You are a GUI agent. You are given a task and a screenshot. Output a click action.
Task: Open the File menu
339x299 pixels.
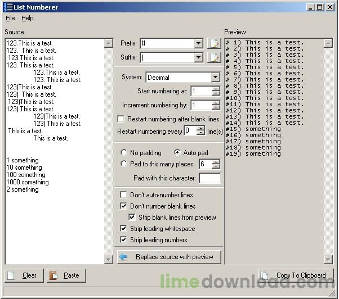coord(10,18)
